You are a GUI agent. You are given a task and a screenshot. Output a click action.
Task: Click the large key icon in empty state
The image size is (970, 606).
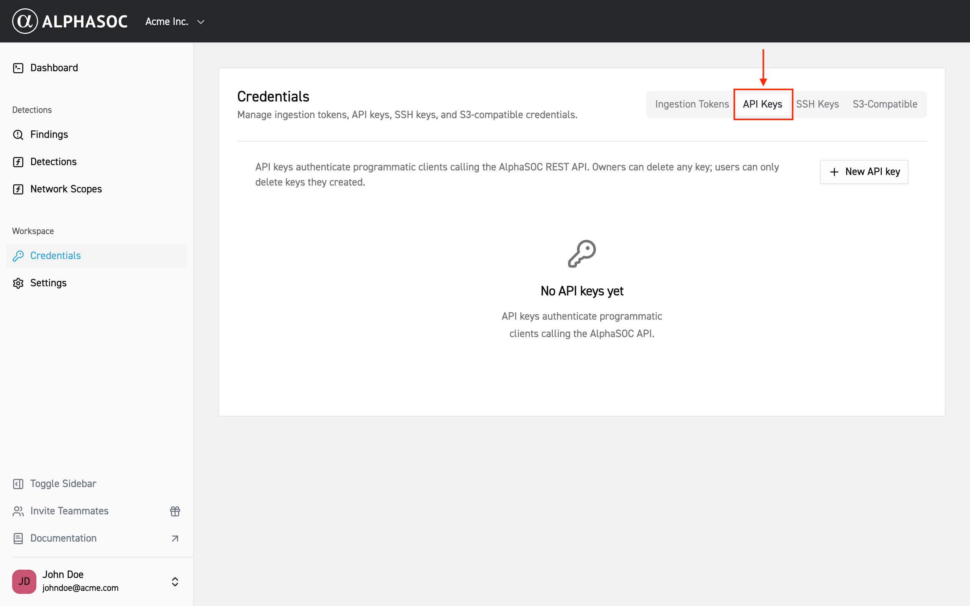pos(582,254)
